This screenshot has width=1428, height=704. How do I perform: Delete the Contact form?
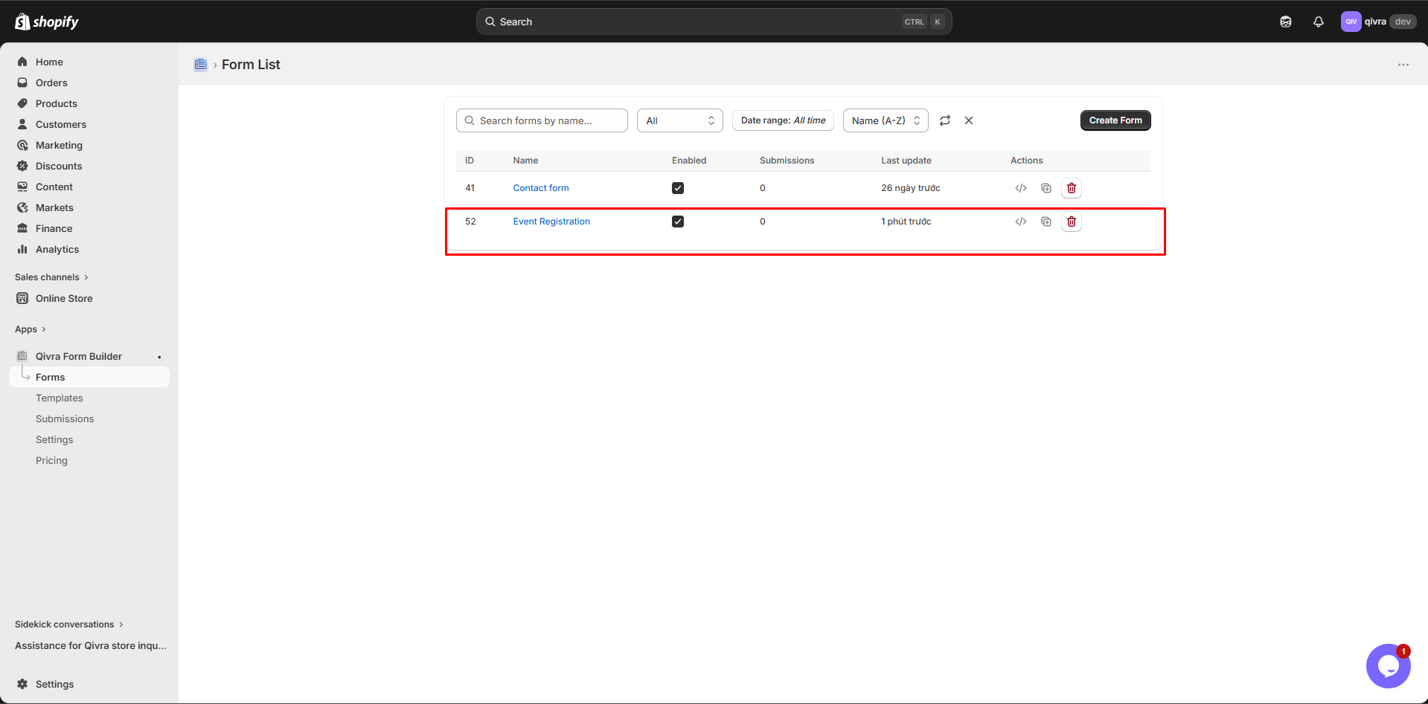coord(1072,188)
